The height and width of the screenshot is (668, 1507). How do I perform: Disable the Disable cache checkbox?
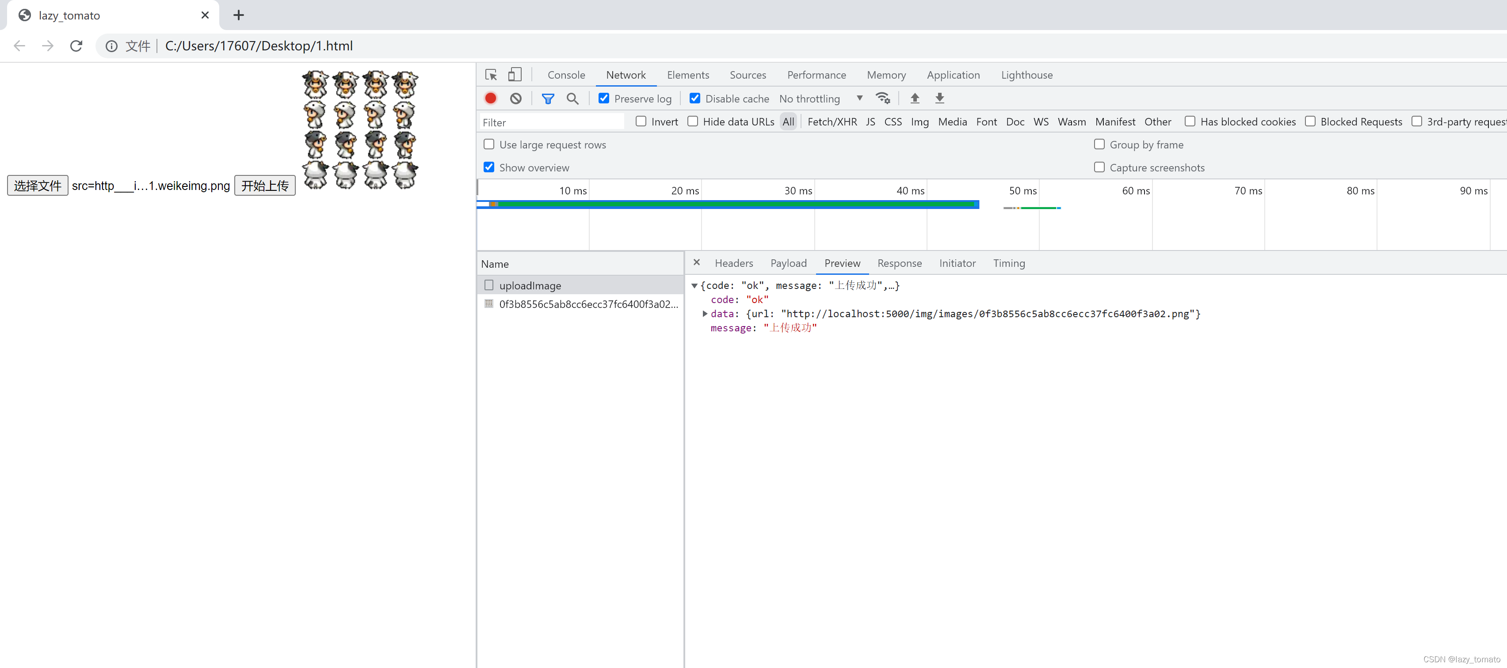695,98
